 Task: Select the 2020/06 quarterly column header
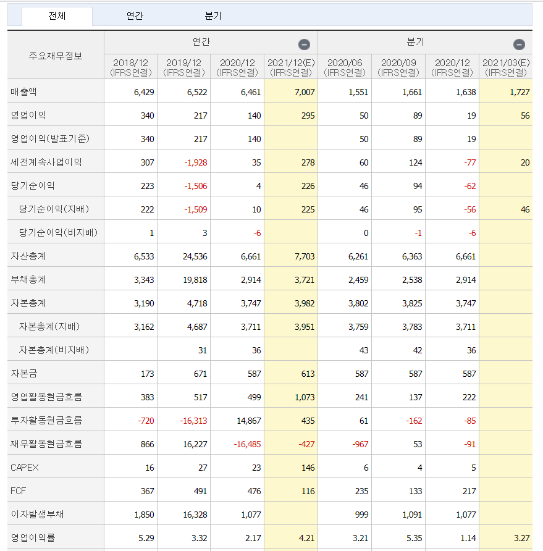(345, 67)
